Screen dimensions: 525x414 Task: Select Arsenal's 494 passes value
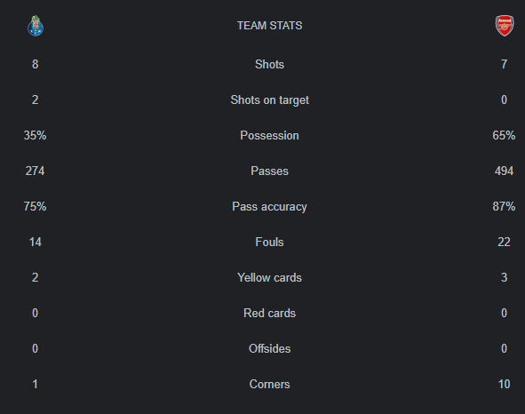[504, 171]
